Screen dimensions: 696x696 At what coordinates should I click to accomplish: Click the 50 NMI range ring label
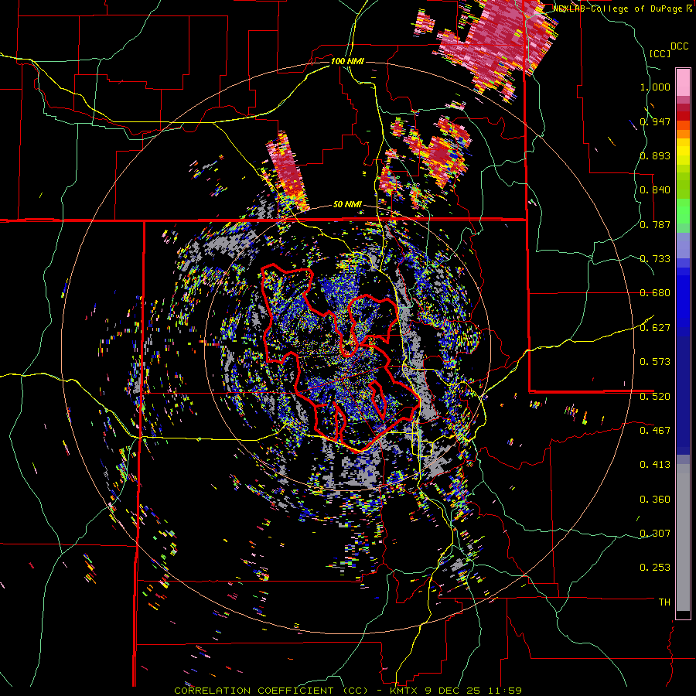[347, 204]
